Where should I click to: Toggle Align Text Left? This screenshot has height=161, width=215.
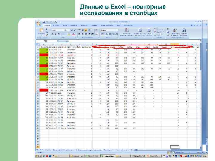(79, 34)
